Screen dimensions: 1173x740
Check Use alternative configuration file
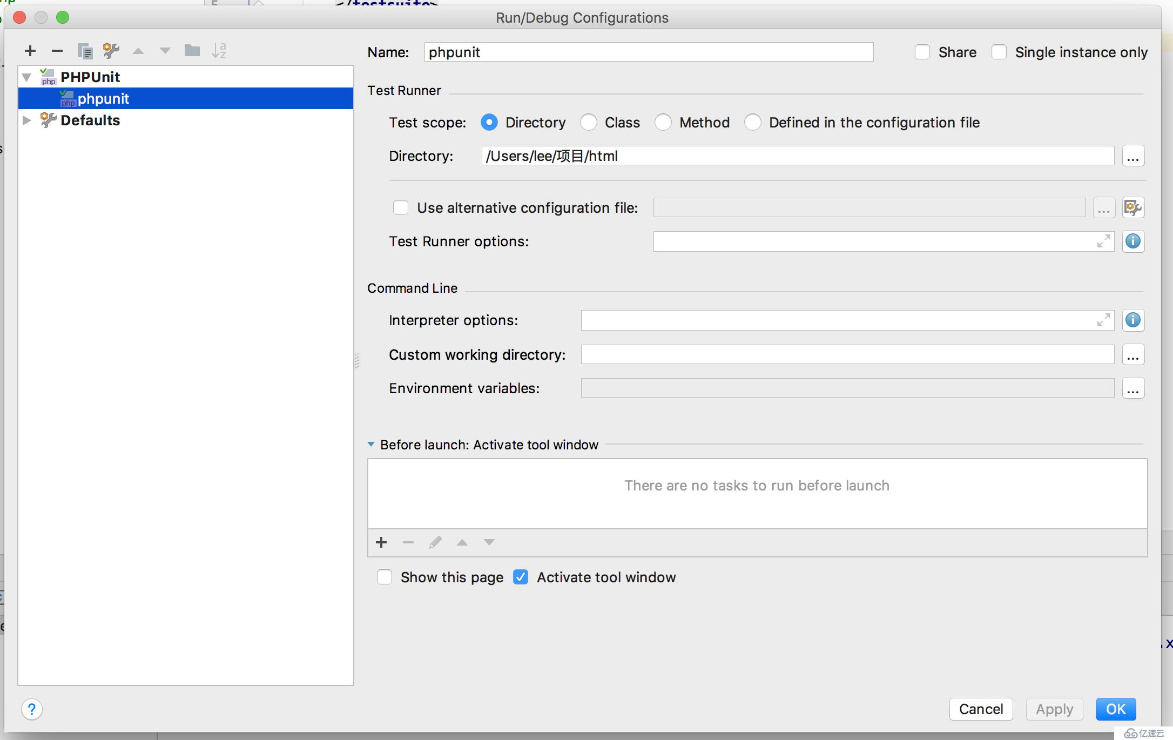click(x=401, y=208)
